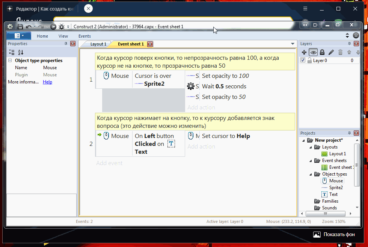Image resolution: width=368 pixels, height=247 pixels.
Task: Click the Redo arrow in quick access toolbar
Action: click(41, 27)
